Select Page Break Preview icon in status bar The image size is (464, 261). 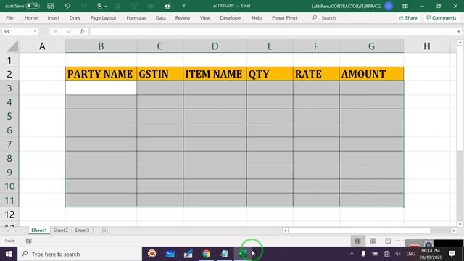(x=388, y=241)
